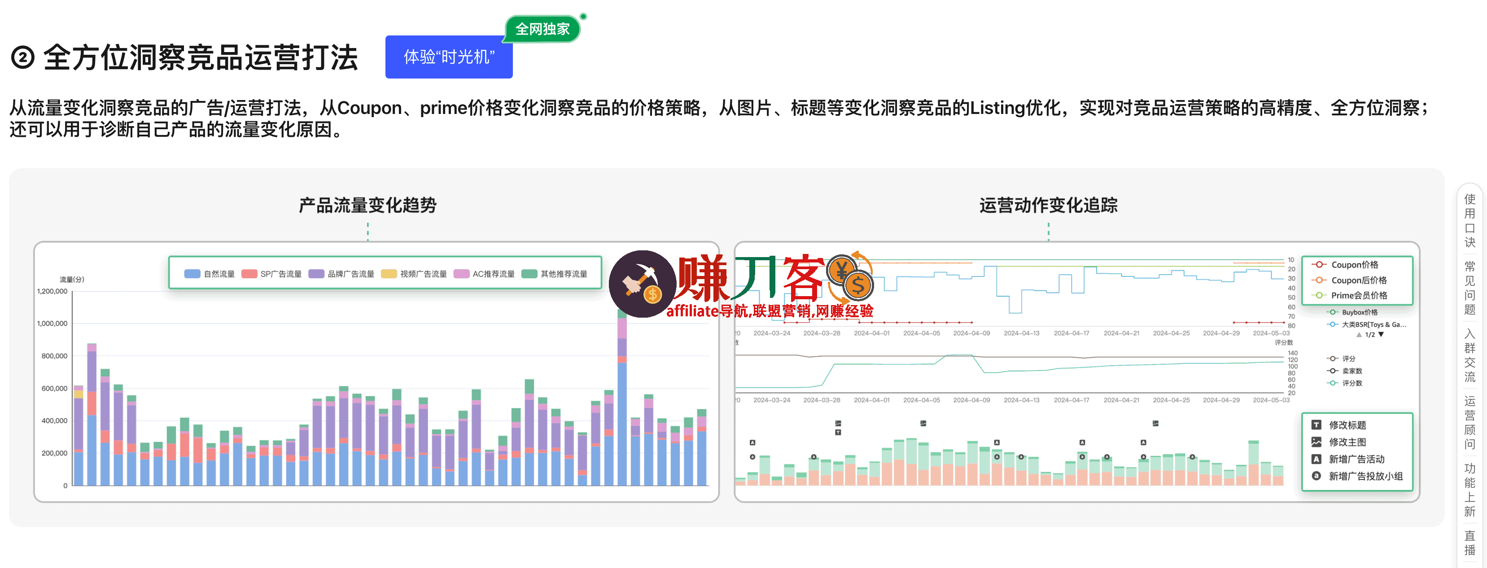The image size is (1487, 568).
Task: Click the 新增广告活动 'A' legend icon
Action: pyautogui.click(x=1316, y=459)
